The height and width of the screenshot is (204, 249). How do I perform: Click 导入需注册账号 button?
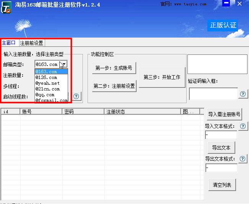click(224, 114)
